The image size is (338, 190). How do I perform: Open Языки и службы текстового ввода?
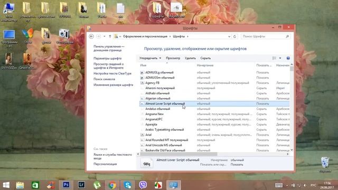point(112,156)
